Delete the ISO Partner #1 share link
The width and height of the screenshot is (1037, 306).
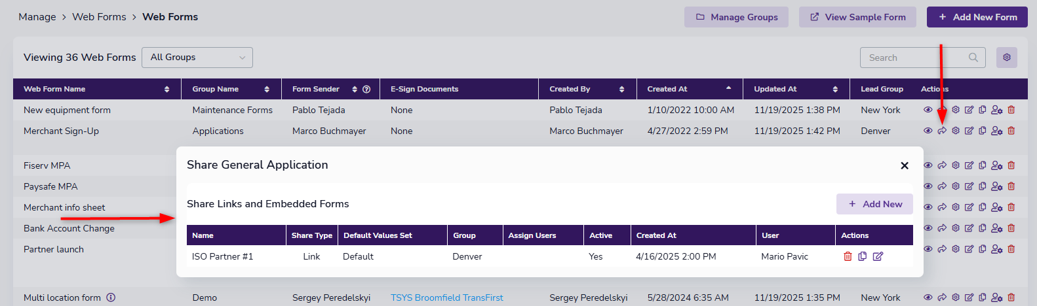[848, 256]
